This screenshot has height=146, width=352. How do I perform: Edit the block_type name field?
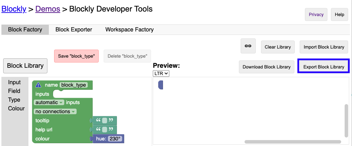73,85
